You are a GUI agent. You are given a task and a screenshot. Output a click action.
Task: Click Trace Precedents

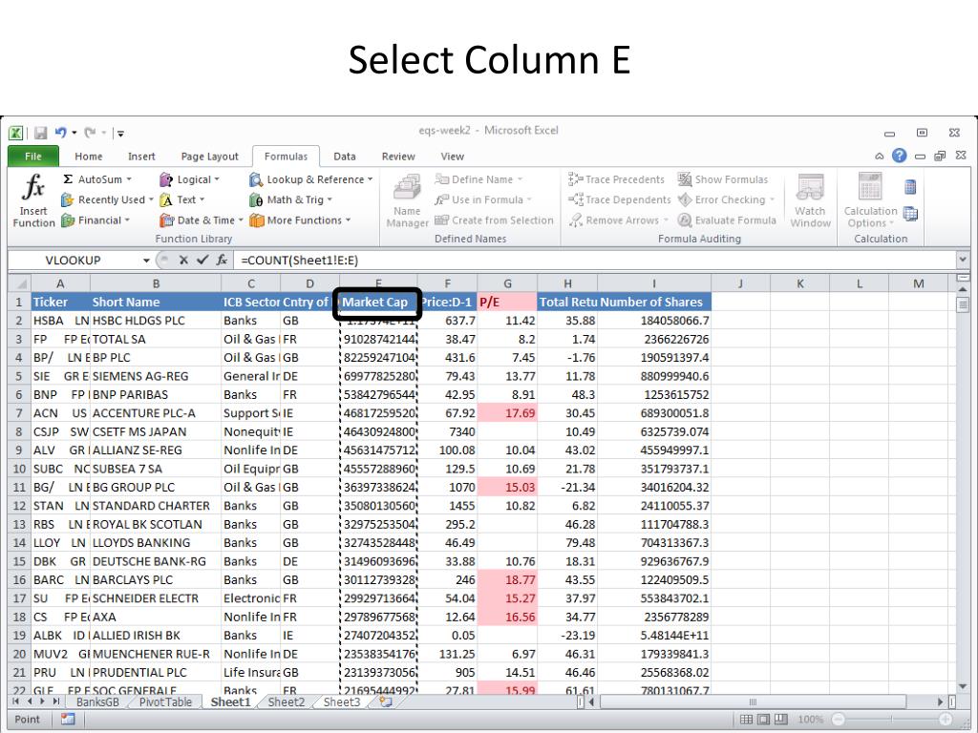pyautogui.click(x=616, y=179)
